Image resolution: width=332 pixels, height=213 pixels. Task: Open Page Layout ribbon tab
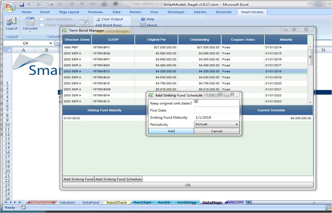coord(69,12)
